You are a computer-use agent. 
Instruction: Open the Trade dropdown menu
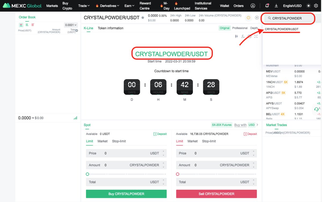[x=84, y=6]
